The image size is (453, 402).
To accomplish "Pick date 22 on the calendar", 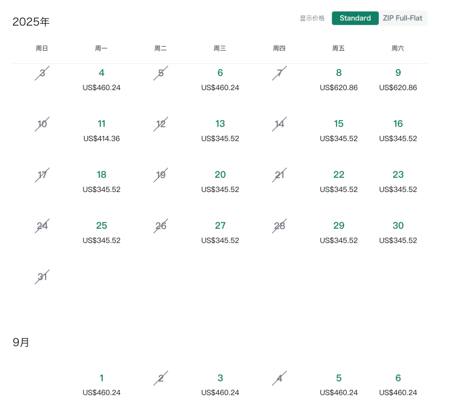I will click(x=338, y=182).
